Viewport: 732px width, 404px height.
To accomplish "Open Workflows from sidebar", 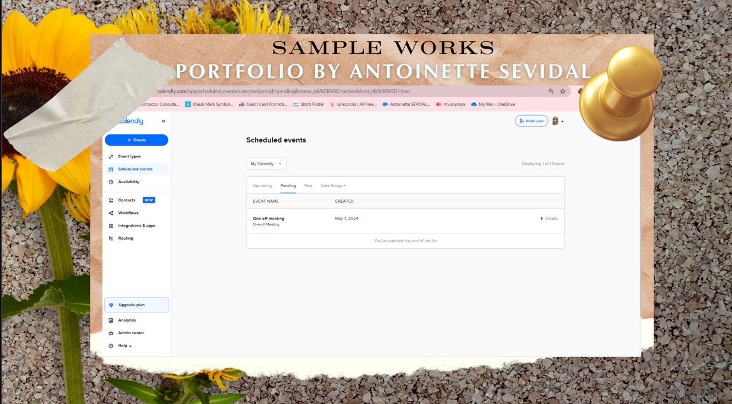I will [x=128, y=213].
